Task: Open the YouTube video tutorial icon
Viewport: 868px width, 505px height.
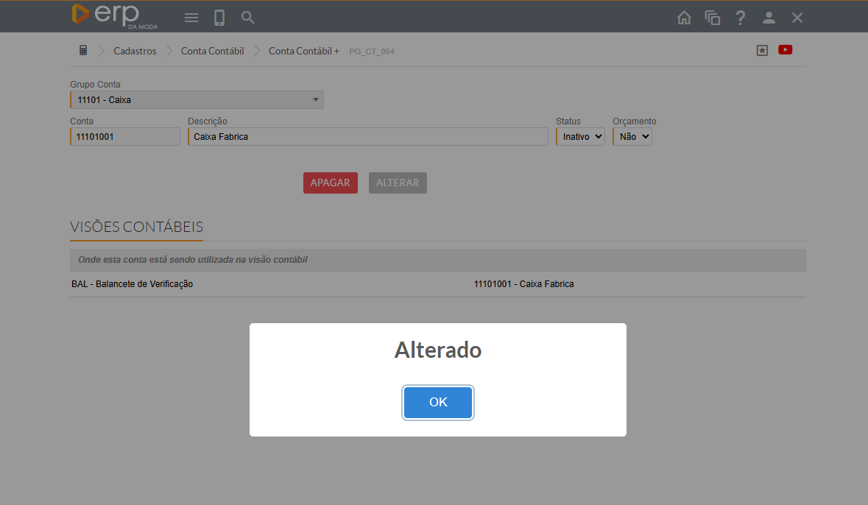Action: pos(785,50)
